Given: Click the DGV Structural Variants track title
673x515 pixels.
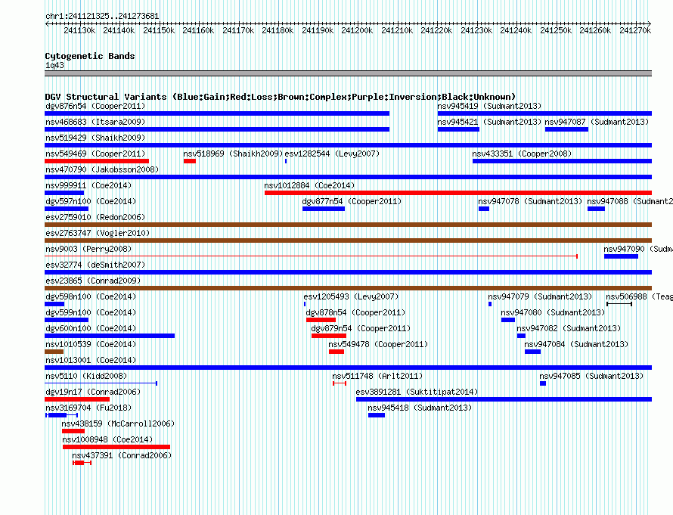Looking at the screenshot, I should [x=281, y=97].
